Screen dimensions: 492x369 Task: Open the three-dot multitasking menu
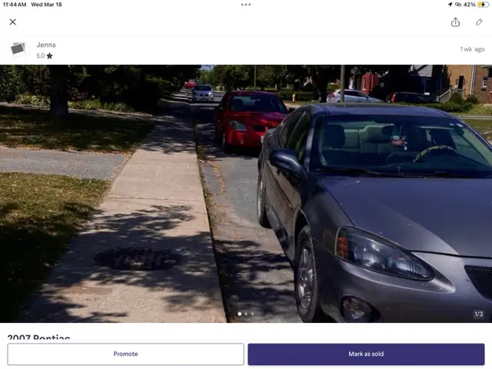tap(246, 4)
